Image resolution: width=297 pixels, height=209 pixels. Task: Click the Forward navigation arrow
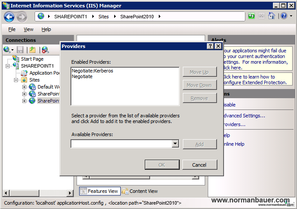(22, 17)
